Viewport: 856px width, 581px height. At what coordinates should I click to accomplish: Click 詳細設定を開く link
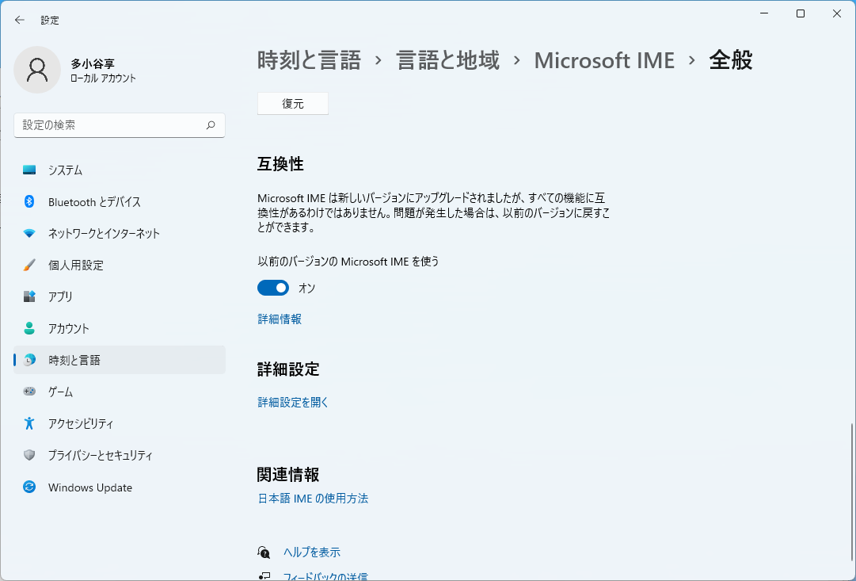tap(293, 403)
